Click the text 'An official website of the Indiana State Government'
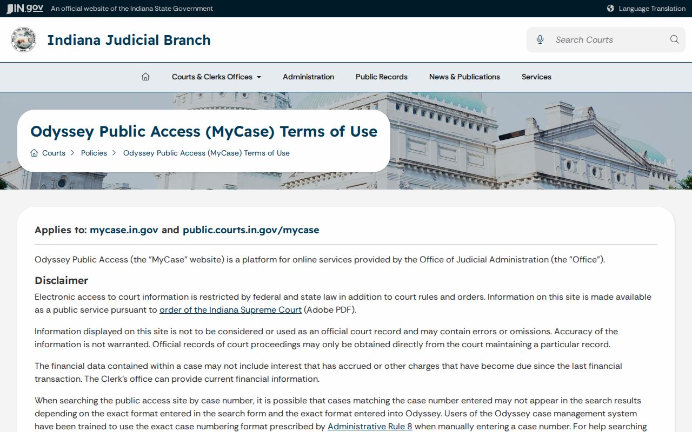The image size is (692, 432). pos(132,9)
